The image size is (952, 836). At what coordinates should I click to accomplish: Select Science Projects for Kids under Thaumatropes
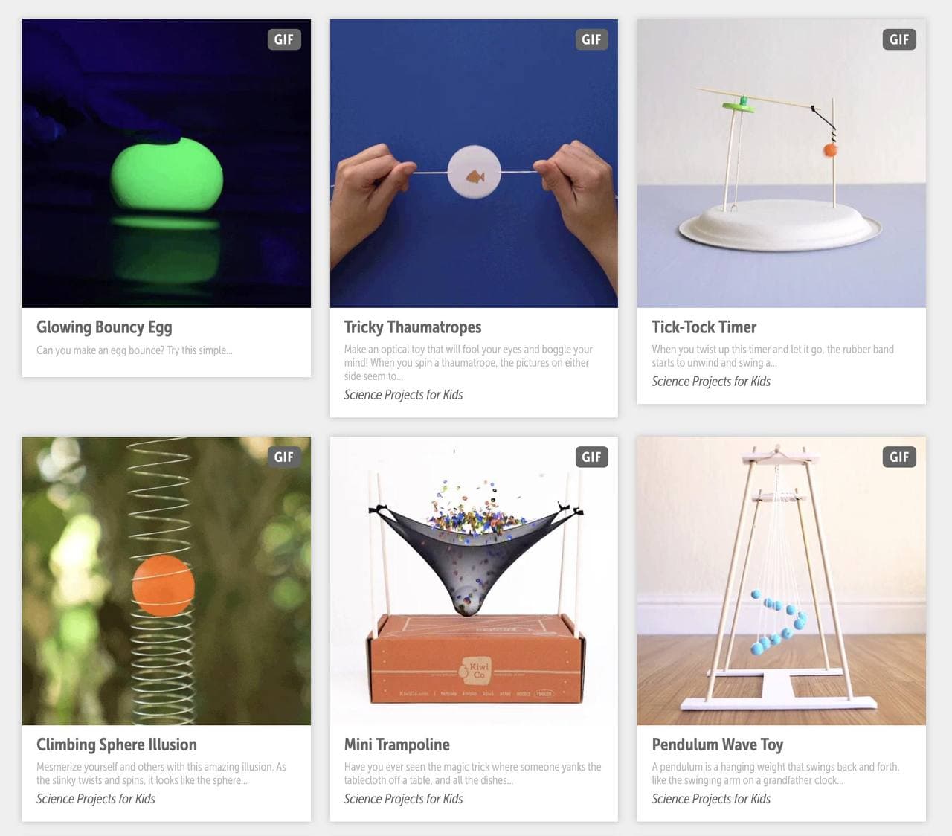click(403, 395)
